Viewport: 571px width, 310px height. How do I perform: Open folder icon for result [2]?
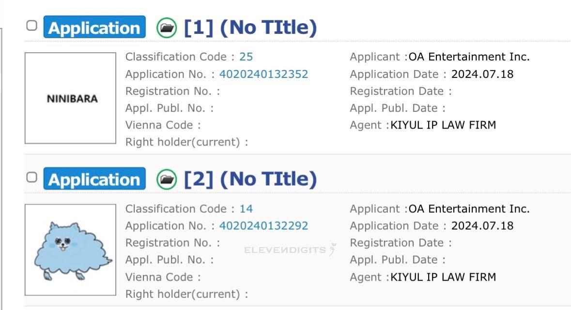pos(167,179)
